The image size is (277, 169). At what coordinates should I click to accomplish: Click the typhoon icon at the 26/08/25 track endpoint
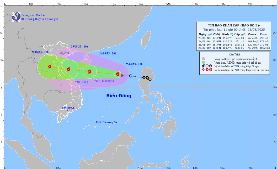[49, 67]
